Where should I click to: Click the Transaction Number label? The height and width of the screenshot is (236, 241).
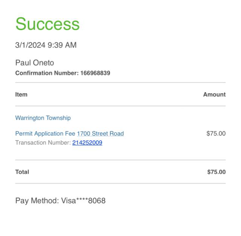tap(43, 143)
